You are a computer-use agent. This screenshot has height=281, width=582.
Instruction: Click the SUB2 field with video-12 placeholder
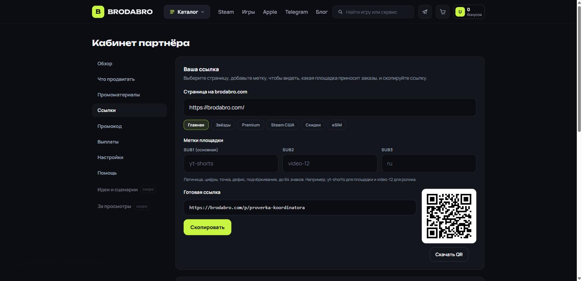coord(330,163)
